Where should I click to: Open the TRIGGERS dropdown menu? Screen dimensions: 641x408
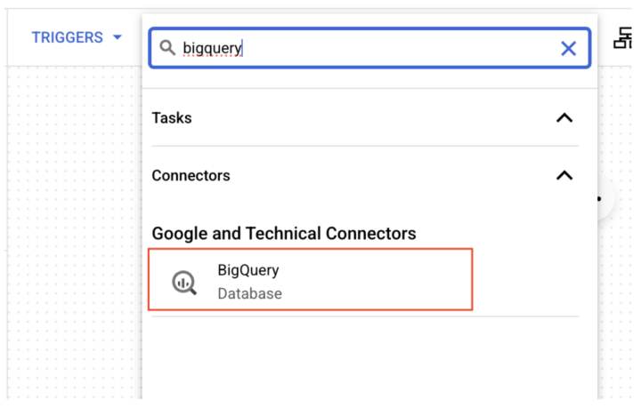(77, 37)
